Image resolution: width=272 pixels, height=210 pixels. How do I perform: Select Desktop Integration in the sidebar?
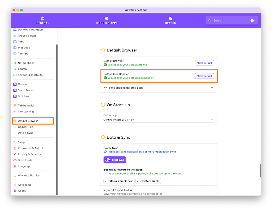pyautogui.click(x=30, y=30)
